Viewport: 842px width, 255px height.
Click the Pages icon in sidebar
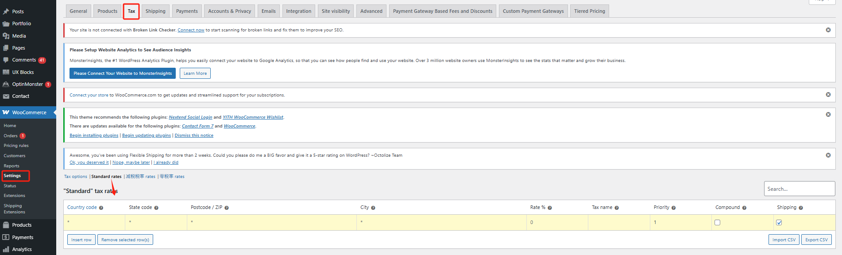(6, 48)
